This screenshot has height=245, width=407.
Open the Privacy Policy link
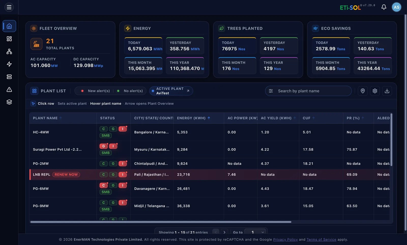[285, 239]
